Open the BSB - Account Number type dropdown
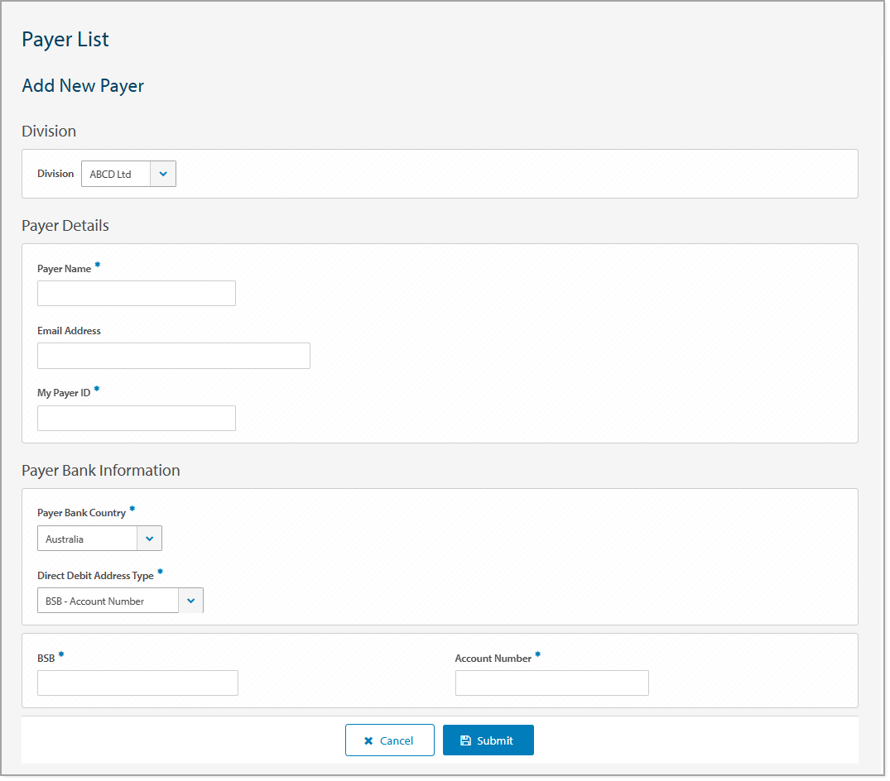Screen dimensions: 890x781 click(108, 601)
